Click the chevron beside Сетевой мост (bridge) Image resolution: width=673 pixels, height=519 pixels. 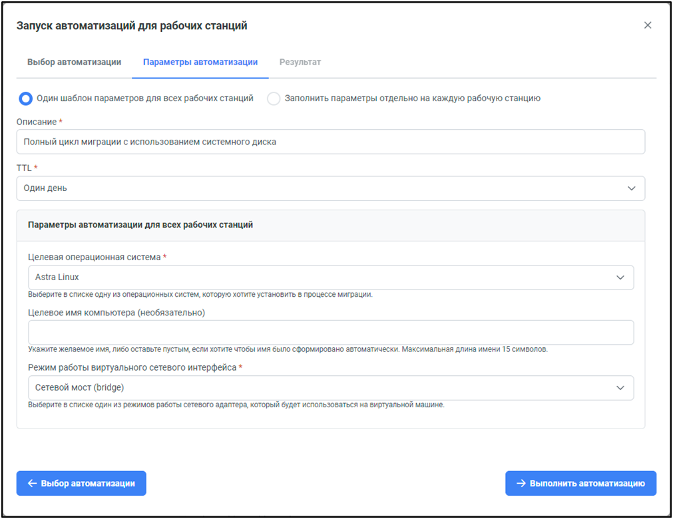click(620, 388)
